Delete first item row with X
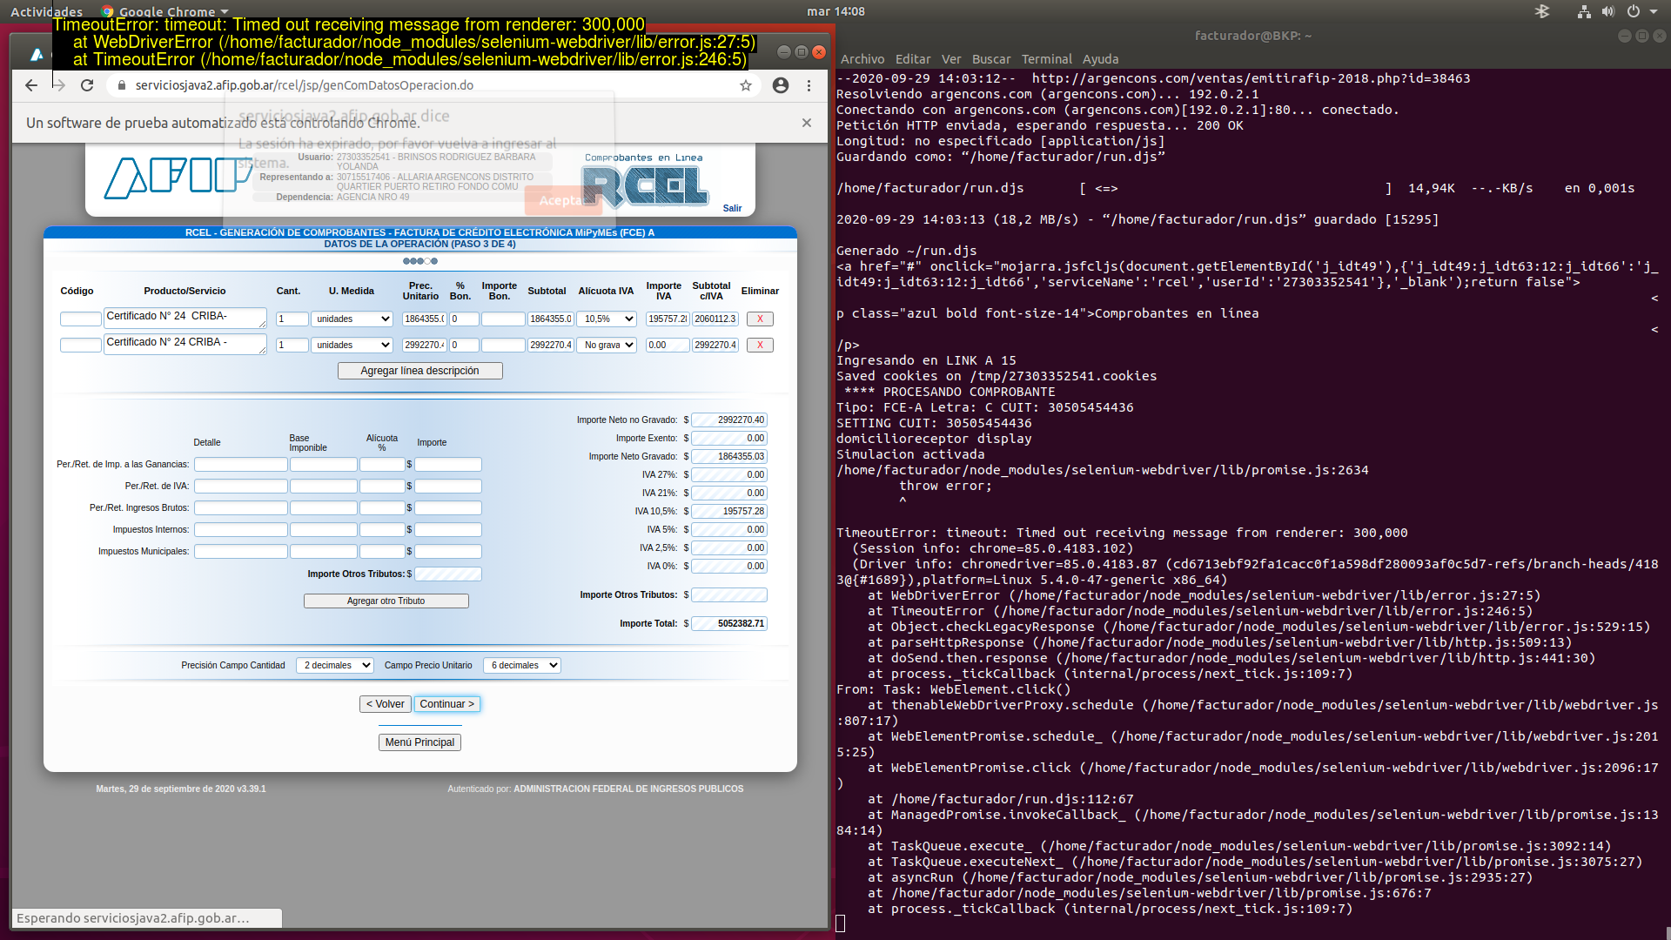 pos(760,319)
